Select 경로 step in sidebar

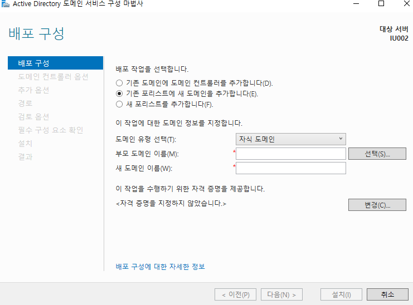coord(25,104)
